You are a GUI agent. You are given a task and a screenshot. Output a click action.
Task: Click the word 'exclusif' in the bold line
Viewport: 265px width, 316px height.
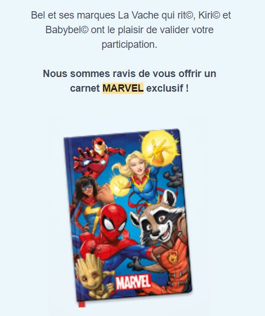click(x=165, y=88)
